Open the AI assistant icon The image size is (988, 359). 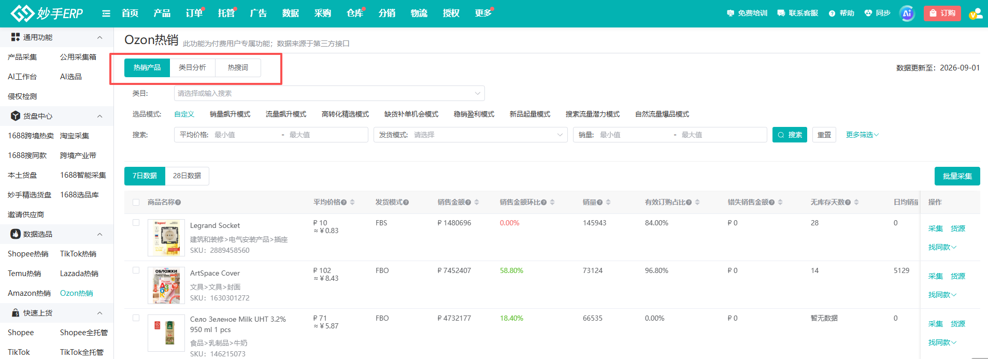point(907,13)
